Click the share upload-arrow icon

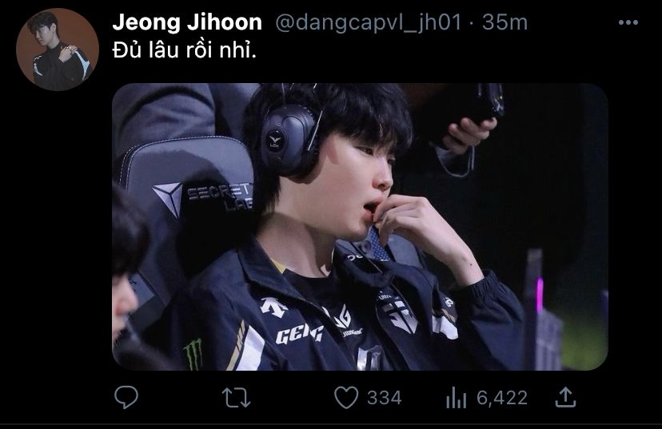tap(565, 397)
